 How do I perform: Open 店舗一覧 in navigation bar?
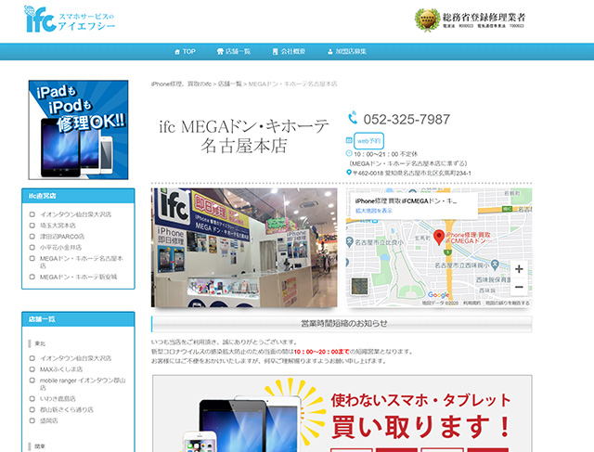(x=233, y=51)
